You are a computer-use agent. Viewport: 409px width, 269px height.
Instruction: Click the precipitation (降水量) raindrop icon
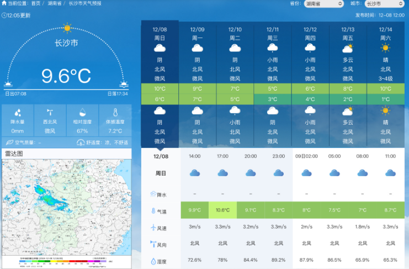(18, 112)
